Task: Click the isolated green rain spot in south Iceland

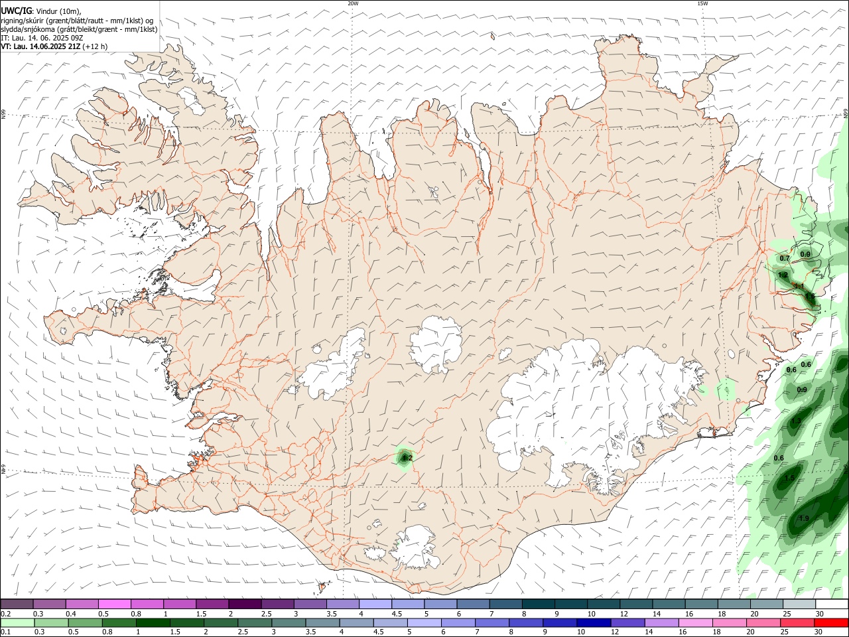Action: pyautogui.click(x=405, y=457)
